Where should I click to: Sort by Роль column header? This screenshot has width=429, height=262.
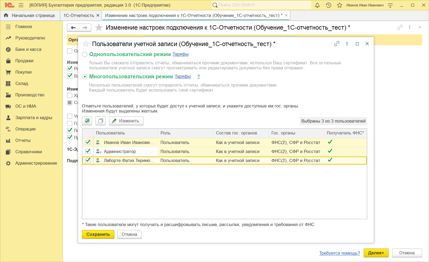click(x=185, y=133)
